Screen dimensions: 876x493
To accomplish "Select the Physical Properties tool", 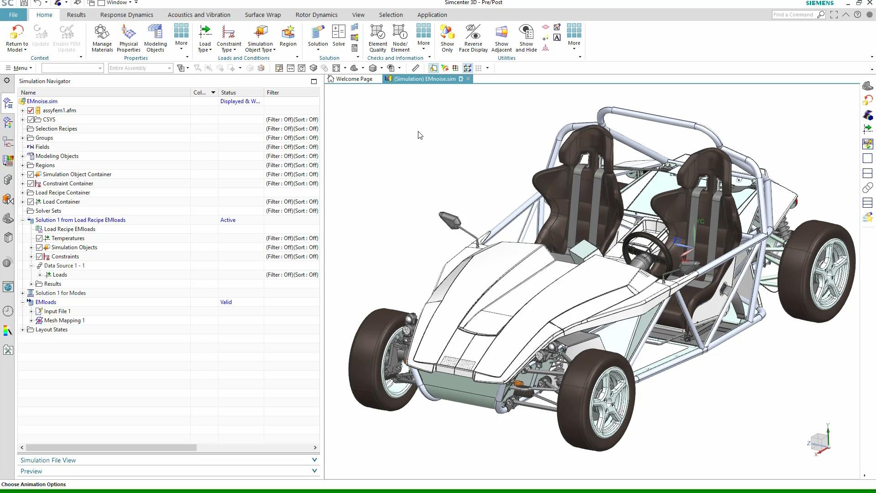I will point(128,37).
